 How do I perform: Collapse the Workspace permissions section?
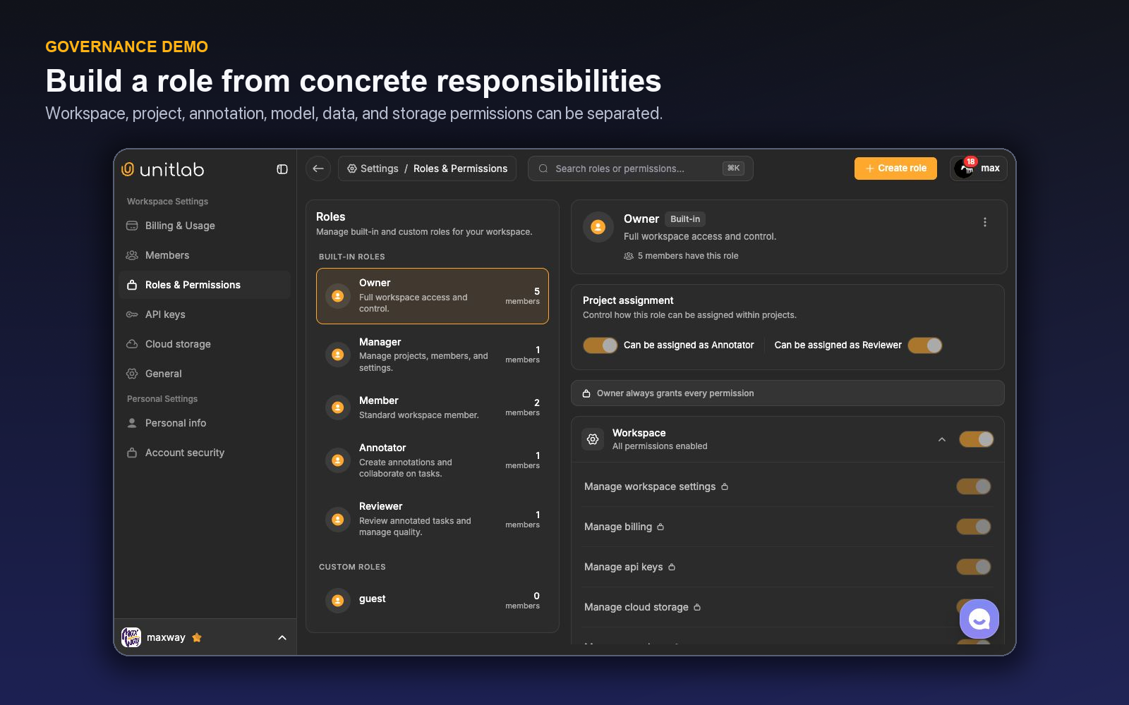[x=942, y=439]
